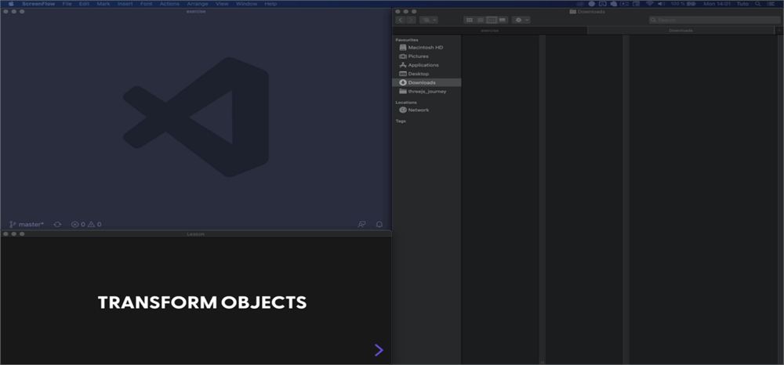
Task: Add a new Finder tab with plus button
Action: tap(779, 31)
